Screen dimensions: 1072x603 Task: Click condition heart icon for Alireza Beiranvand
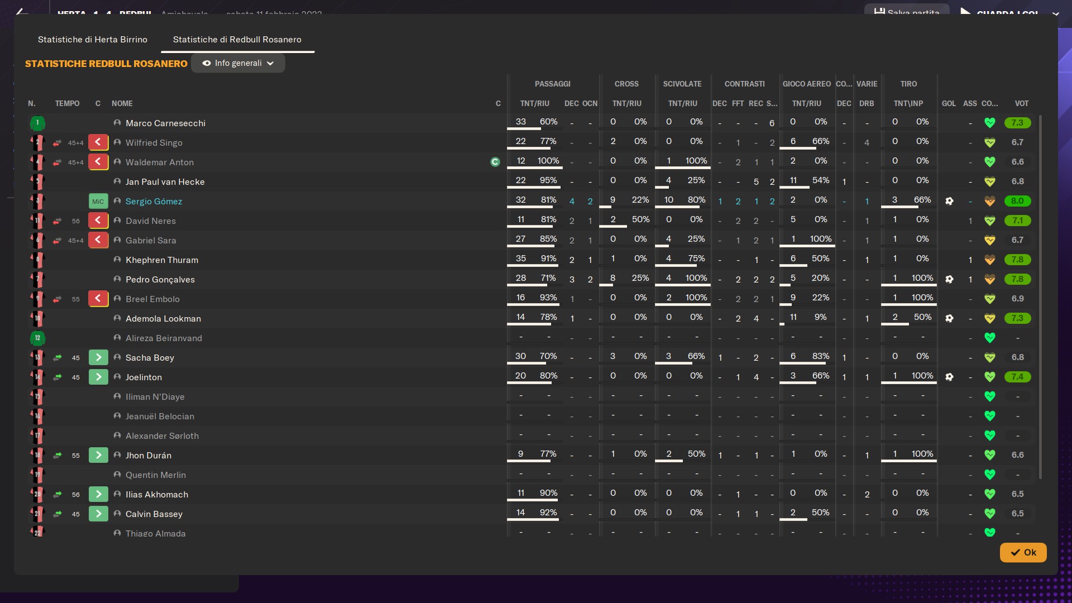pos(990,338)
